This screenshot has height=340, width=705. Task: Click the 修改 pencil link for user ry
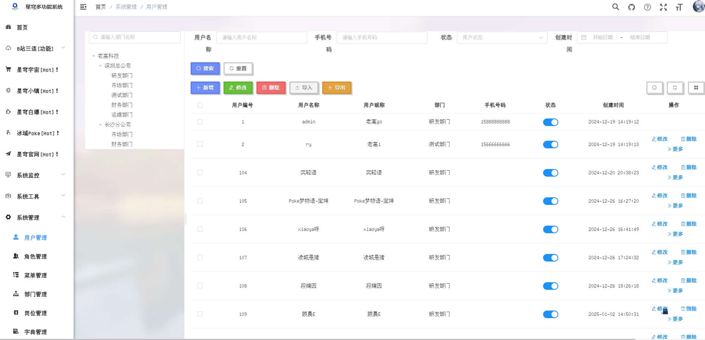(660, 139)
